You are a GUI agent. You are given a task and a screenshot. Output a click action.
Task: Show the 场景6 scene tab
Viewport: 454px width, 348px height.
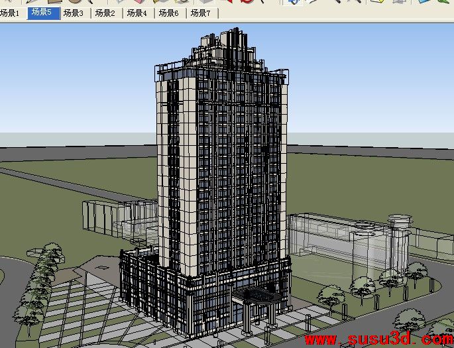click(171, 13)
